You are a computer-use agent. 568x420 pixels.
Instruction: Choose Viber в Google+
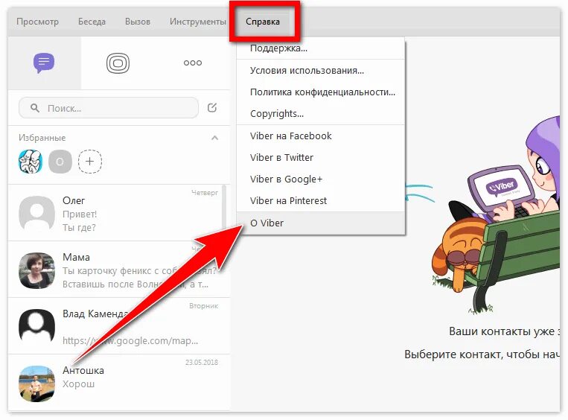coord(321,179)
